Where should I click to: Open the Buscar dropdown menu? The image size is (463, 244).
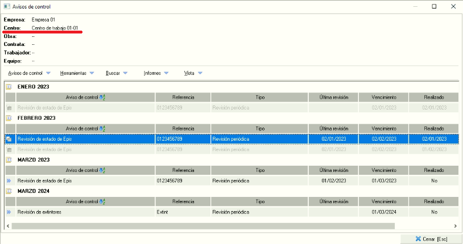click(117, 73)
